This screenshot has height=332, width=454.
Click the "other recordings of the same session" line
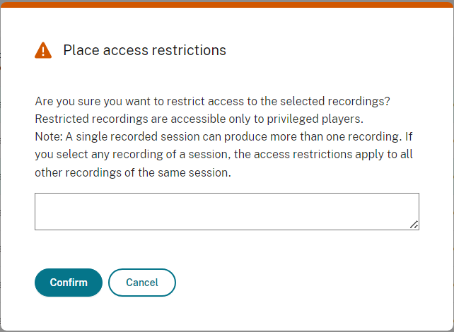(x=133, y=173)
